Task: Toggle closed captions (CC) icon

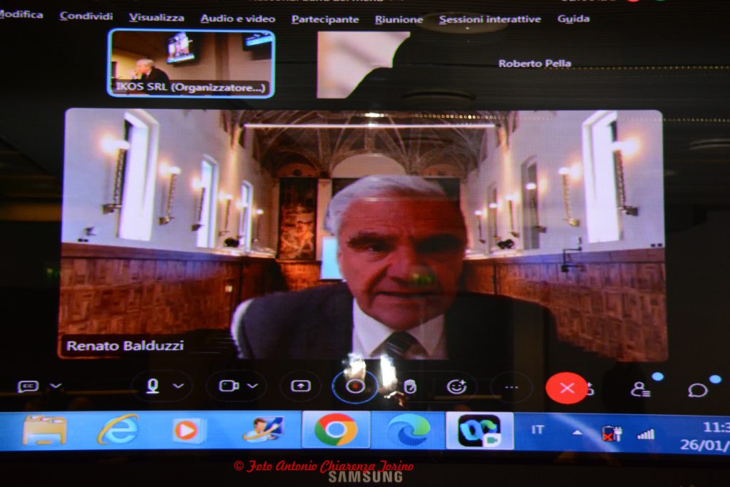Action: pos(28,386)
